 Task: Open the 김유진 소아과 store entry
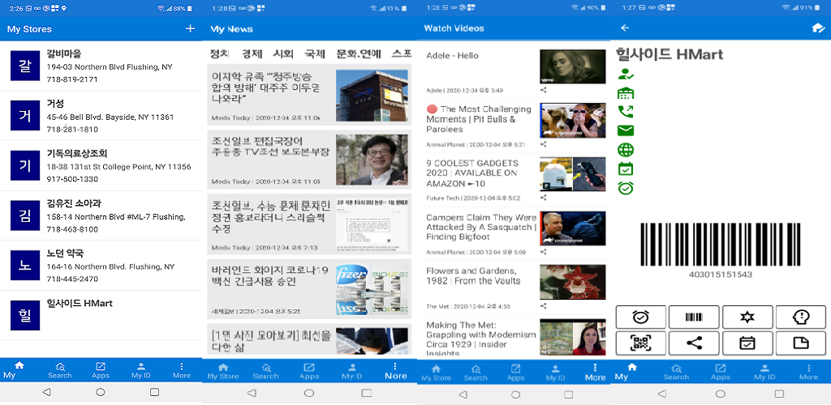(101, 215)
